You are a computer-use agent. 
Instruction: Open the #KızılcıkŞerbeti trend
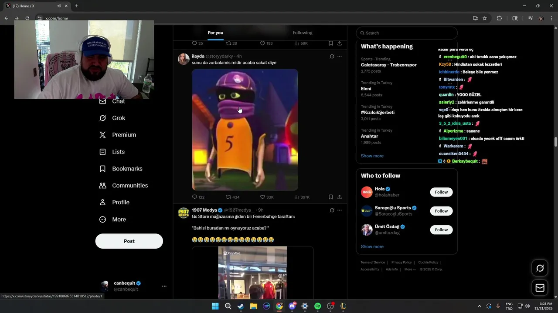(378, 113)
